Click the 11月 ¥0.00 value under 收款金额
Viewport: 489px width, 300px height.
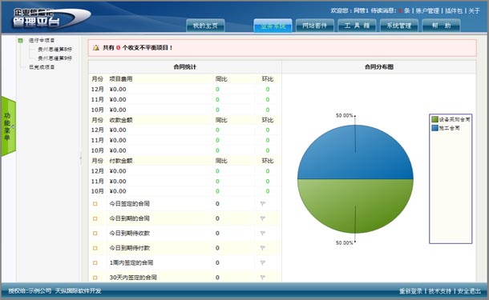click(x=118, y=140)
